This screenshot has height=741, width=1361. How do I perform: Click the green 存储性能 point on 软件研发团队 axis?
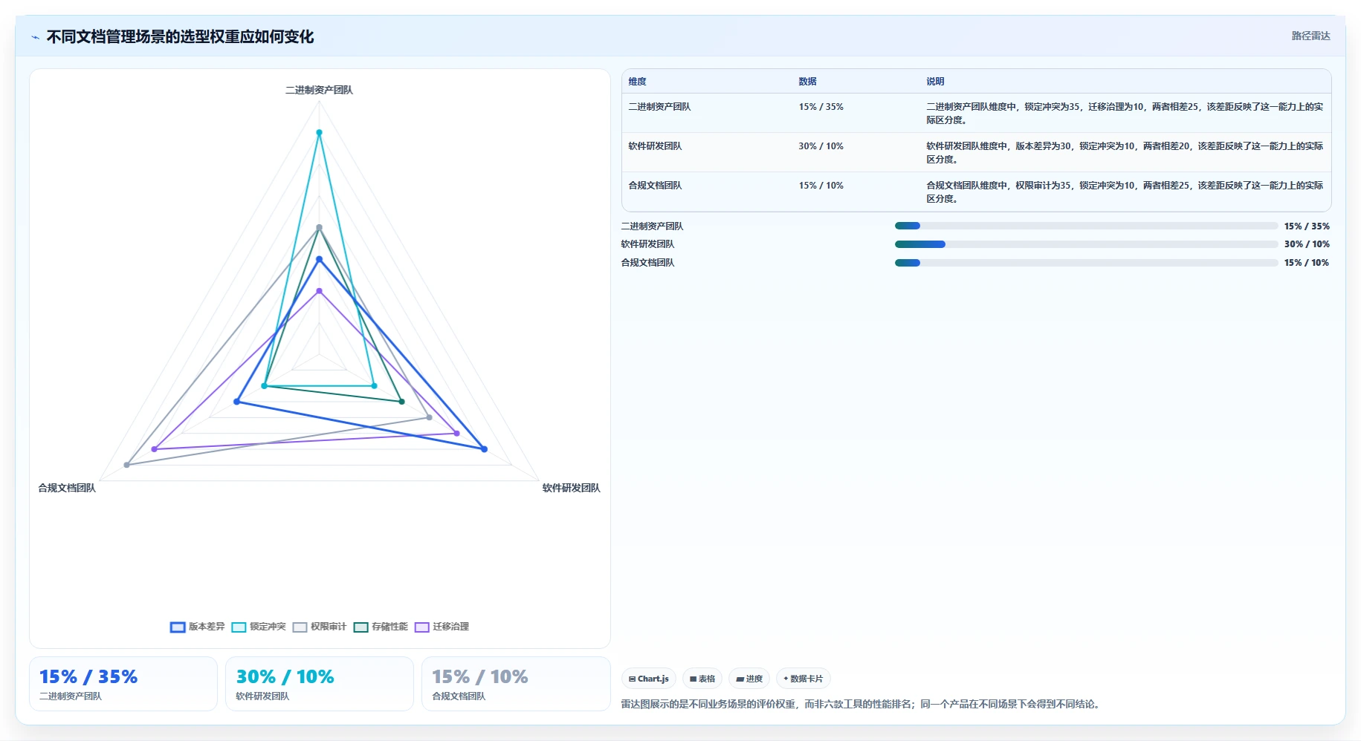click(x=402, y=402)
